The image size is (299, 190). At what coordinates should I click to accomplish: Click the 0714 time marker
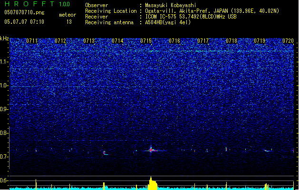(x=117, y=41)
